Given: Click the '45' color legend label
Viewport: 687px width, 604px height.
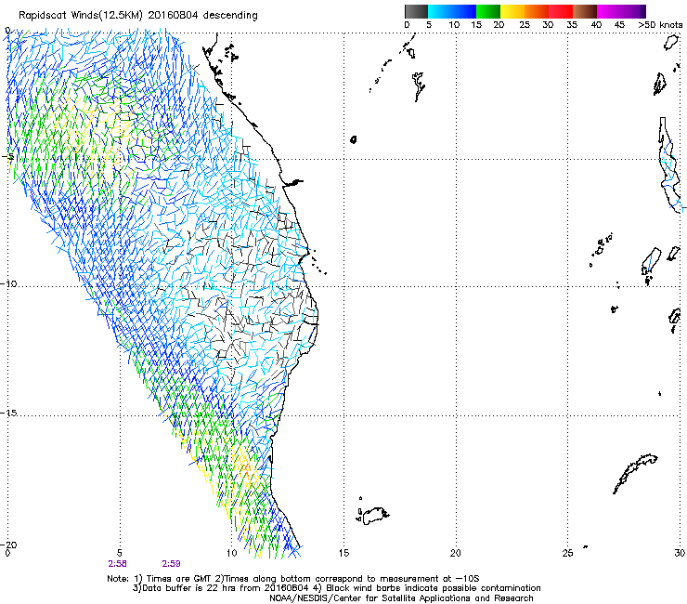Looking at the screenshot, I should coord(619,25).
